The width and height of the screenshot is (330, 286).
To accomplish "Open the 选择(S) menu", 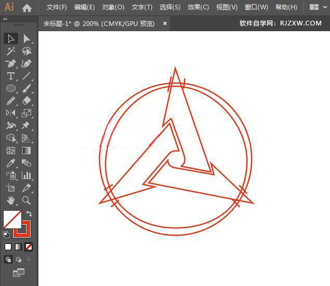I will (x=170, y=7).
